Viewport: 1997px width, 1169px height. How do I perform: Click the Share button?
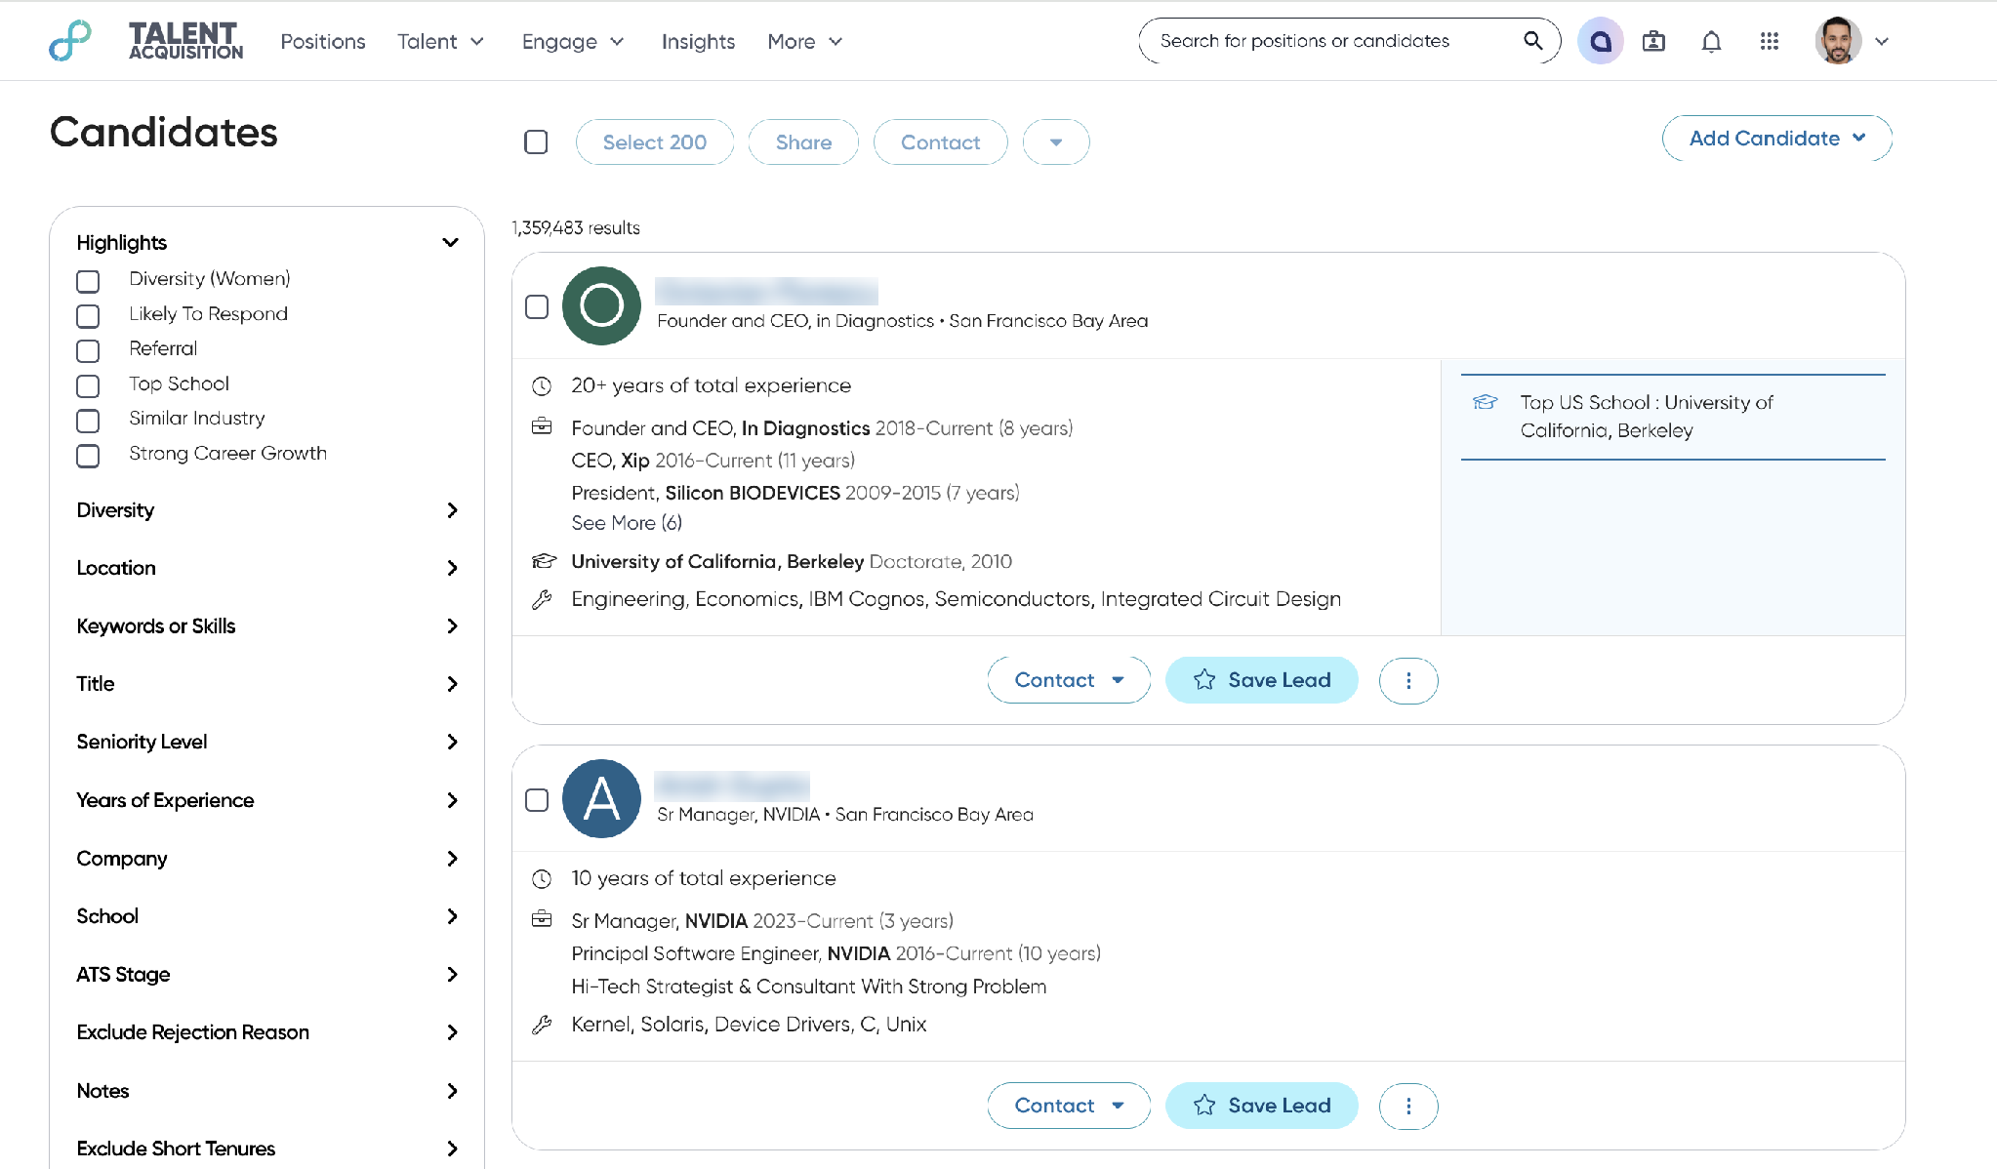[803, 142]
